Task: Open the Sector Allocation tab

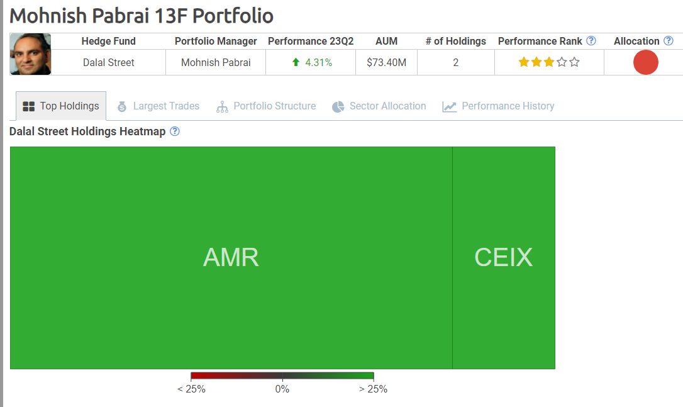Action: coord(379,106)
